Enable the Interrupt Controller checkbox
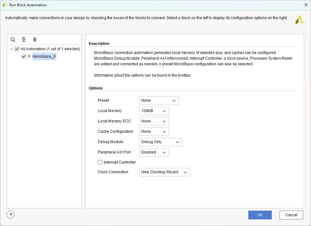 tap(100, 162)
